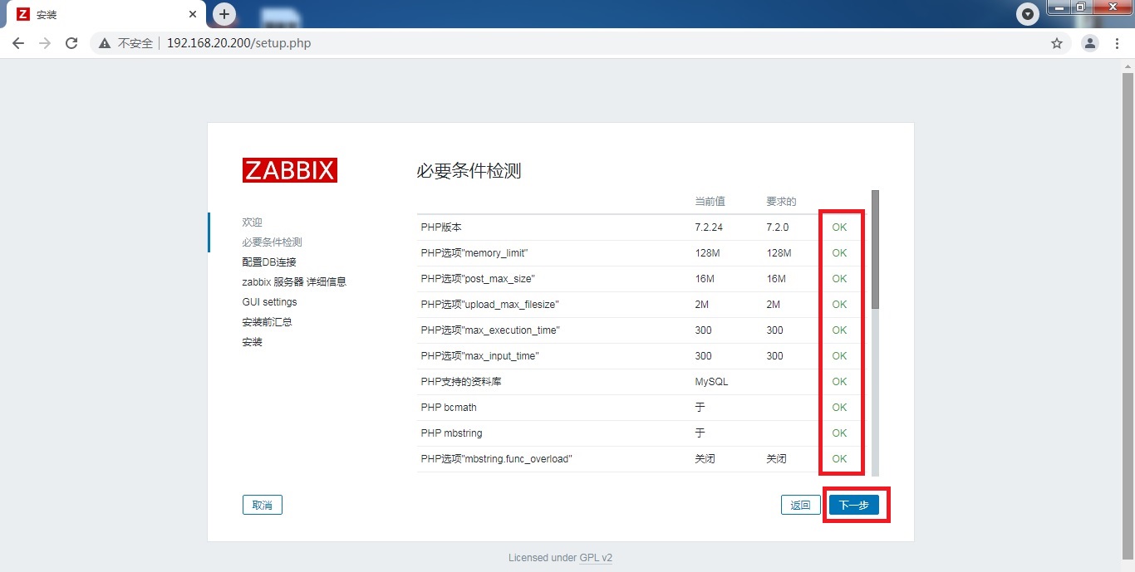Image resolution: width=1135 pixels, height=572 pixels.
Task: Click OK status for upload_max_filesize
Action: [839, 305]
